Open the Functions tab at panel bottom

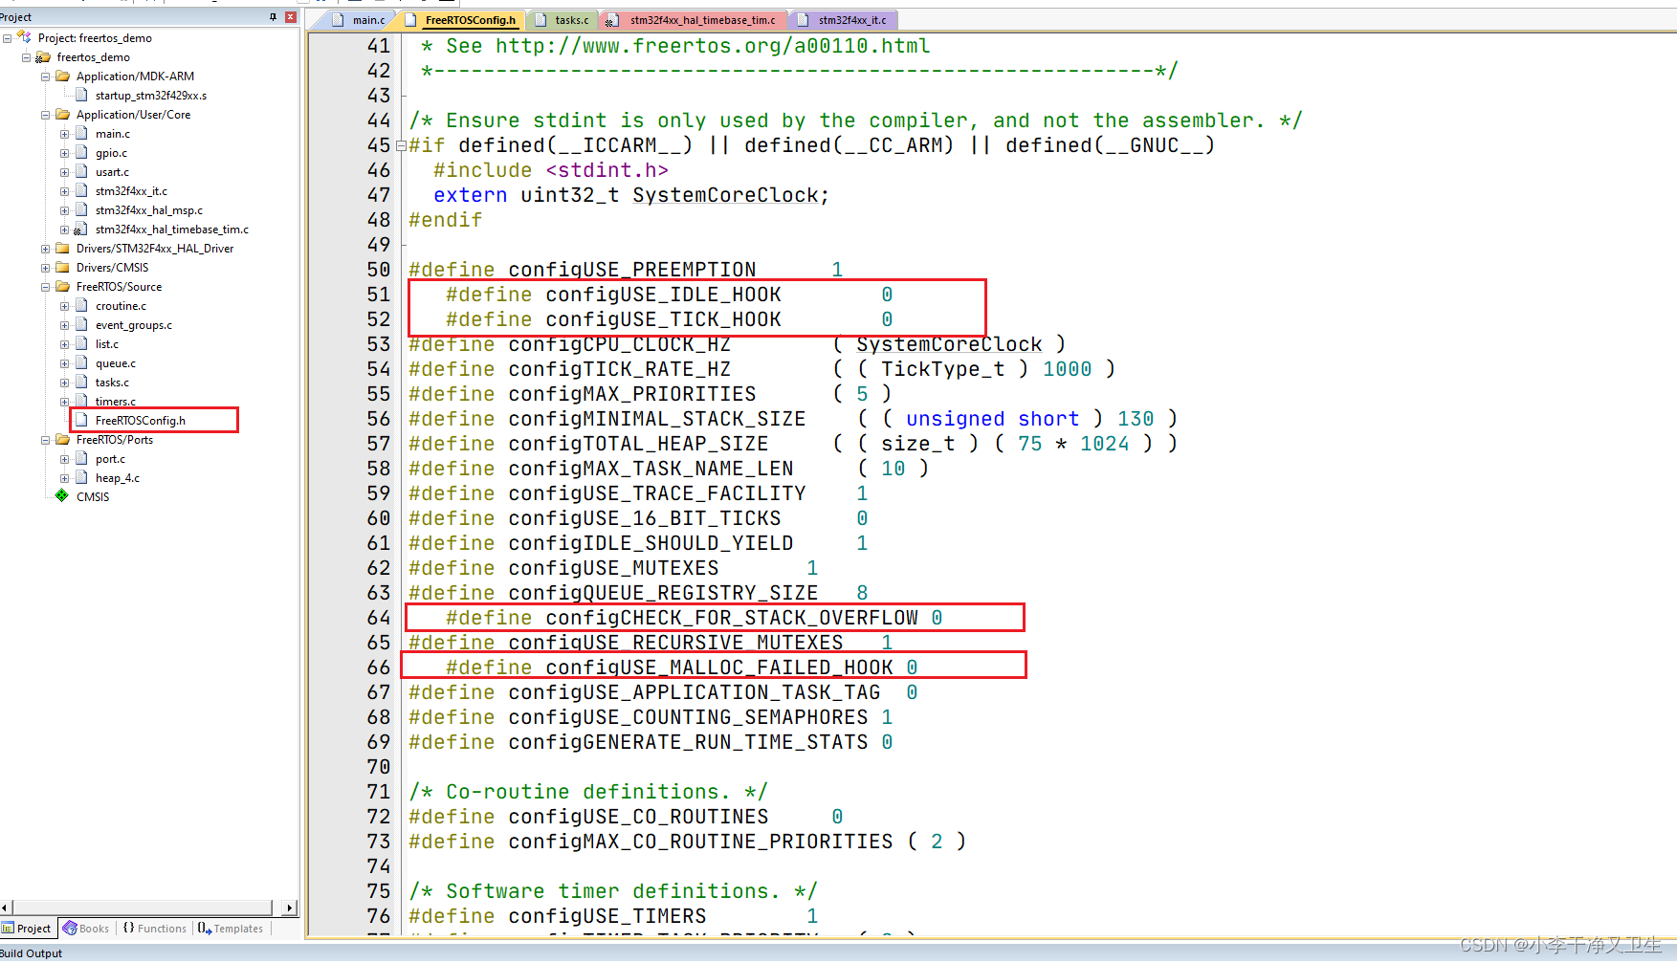(155, 929)
